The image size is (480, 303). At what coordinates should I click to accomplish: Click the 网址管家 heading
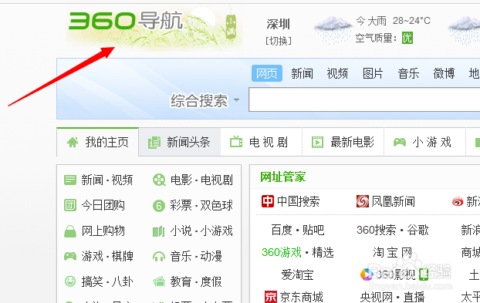tap(283, 177)
